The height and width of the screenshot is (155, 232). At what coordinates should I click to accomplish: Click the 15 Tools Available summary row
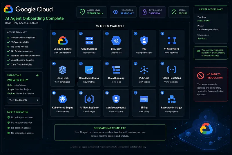[18, 42]
